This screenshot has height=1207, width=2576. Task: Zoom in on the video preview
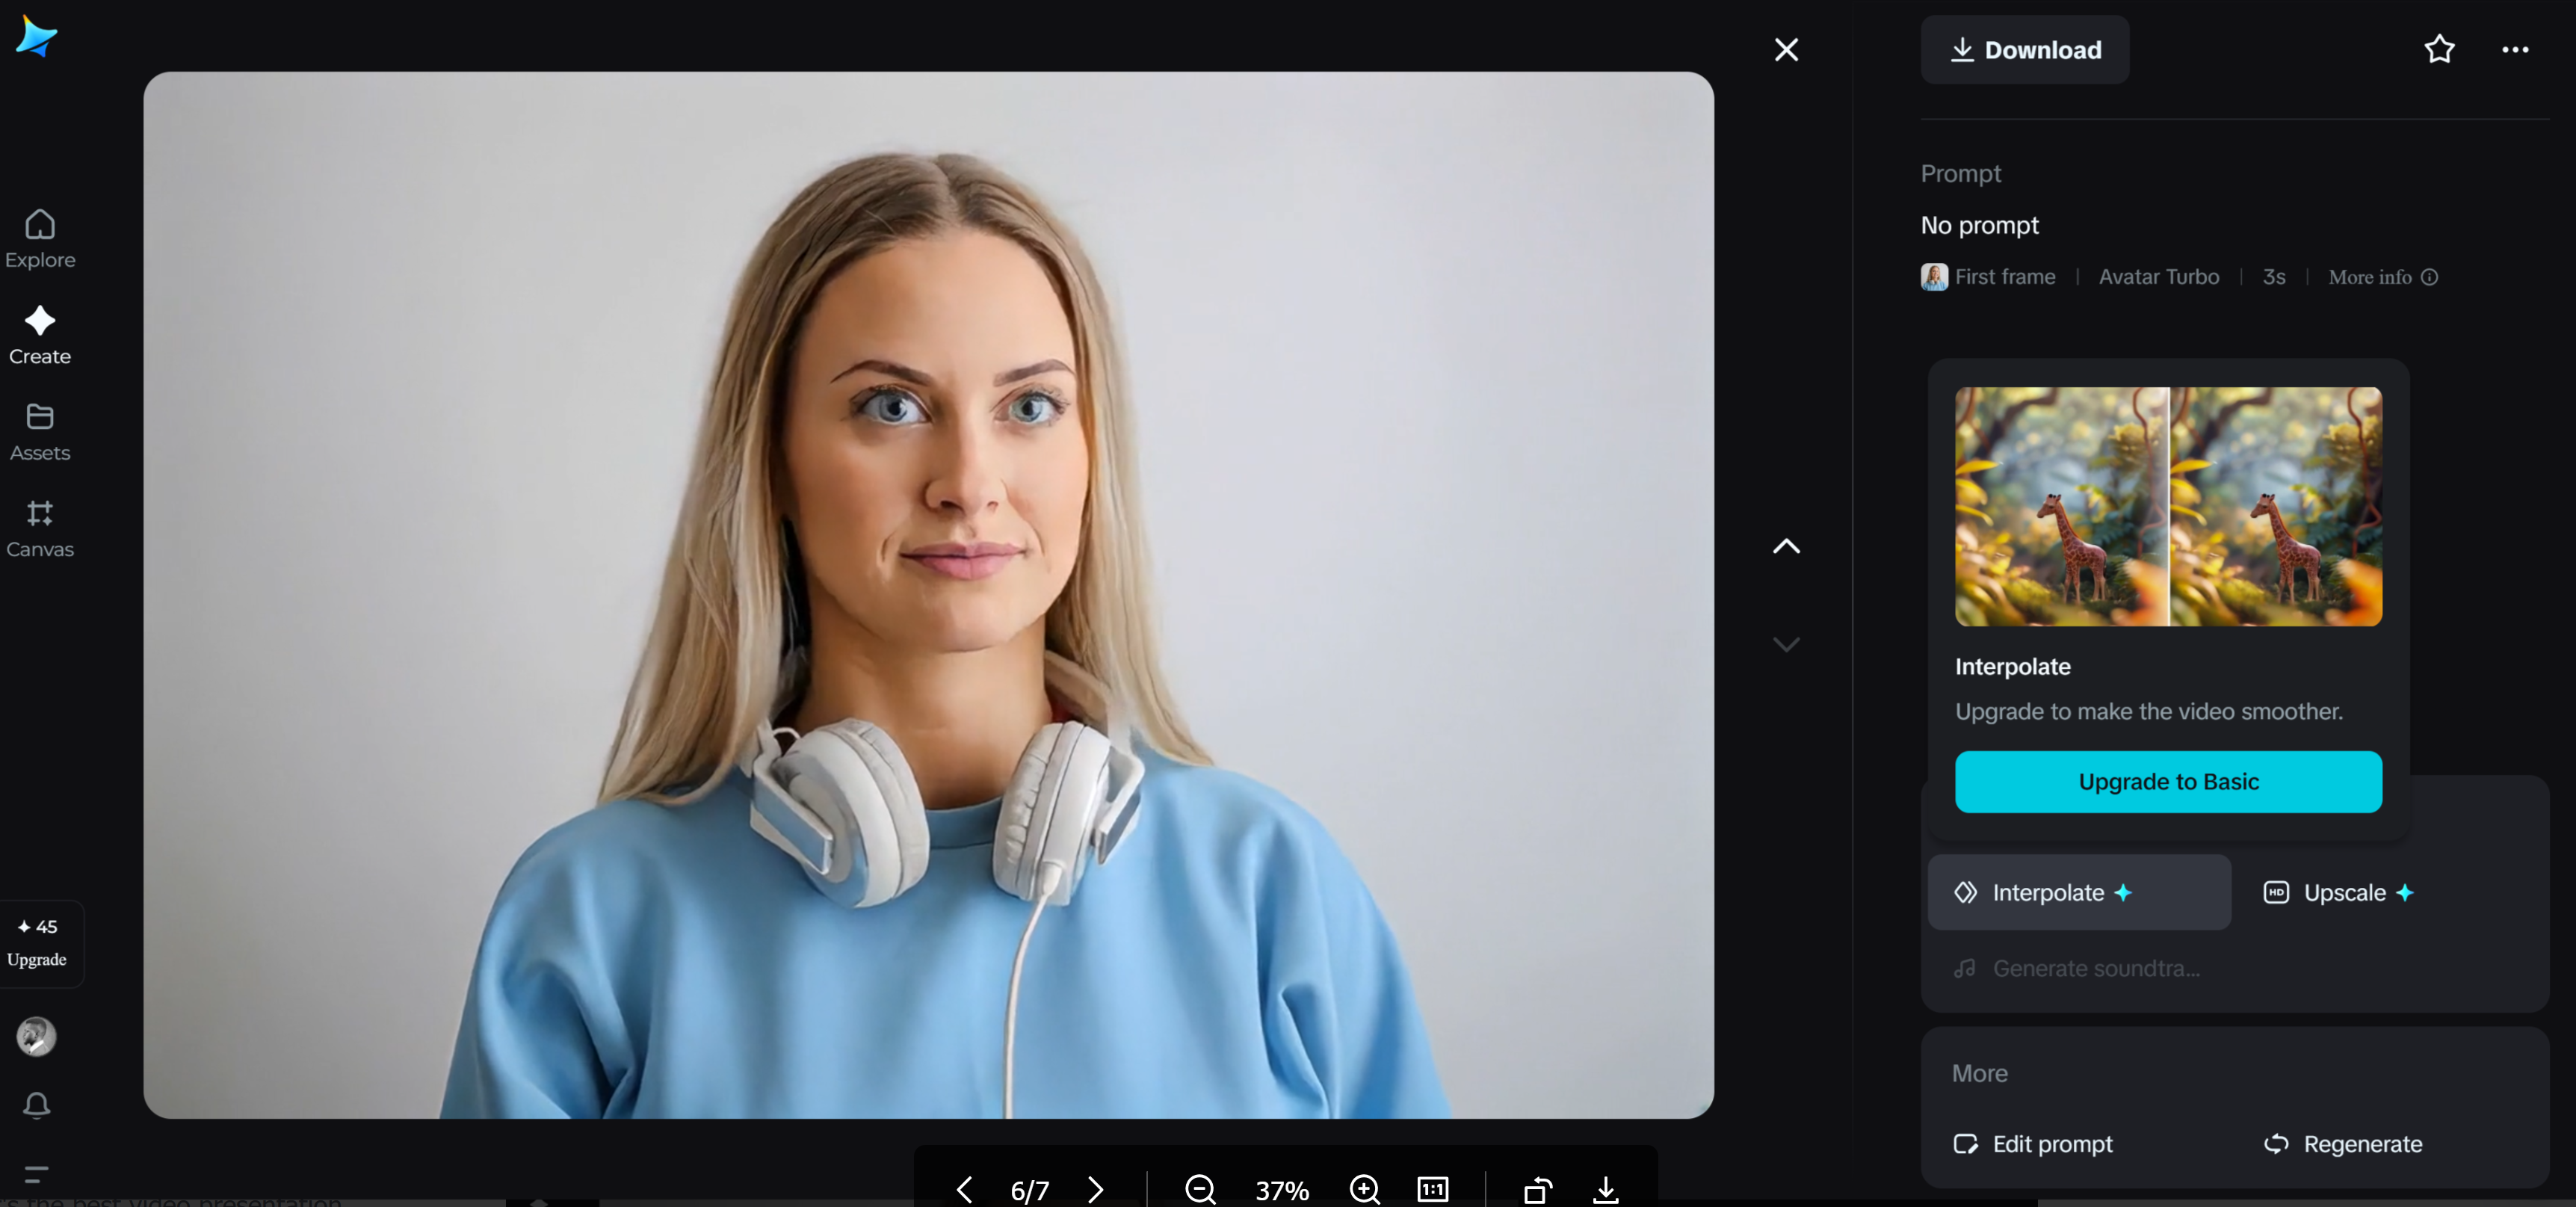[1364, 1189]
